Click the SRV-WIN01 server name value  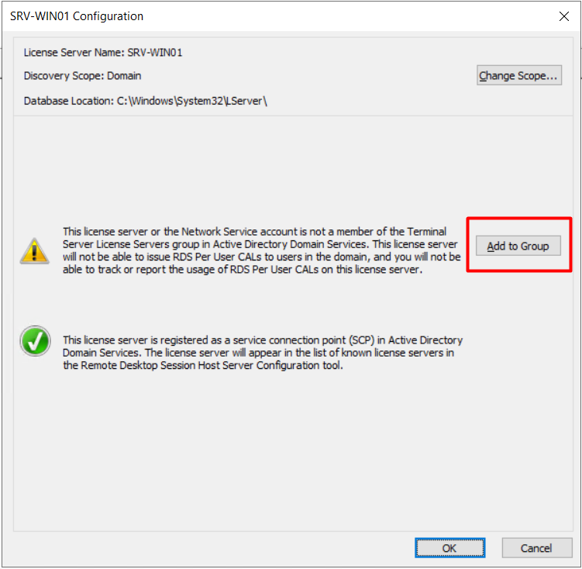(x=155, y=53)
